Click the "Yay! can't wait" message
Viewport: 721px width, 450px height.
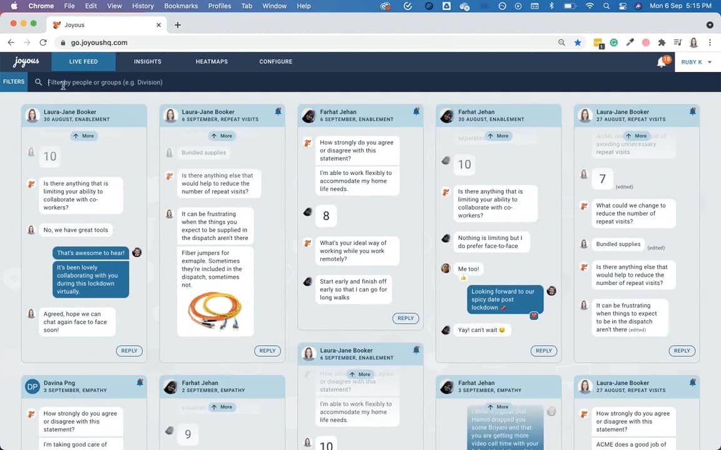click(x=482, y=330)
